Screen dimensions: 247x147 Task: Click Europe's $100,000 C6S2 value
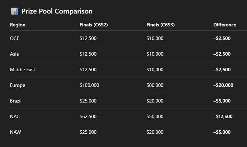pos(90,85)
